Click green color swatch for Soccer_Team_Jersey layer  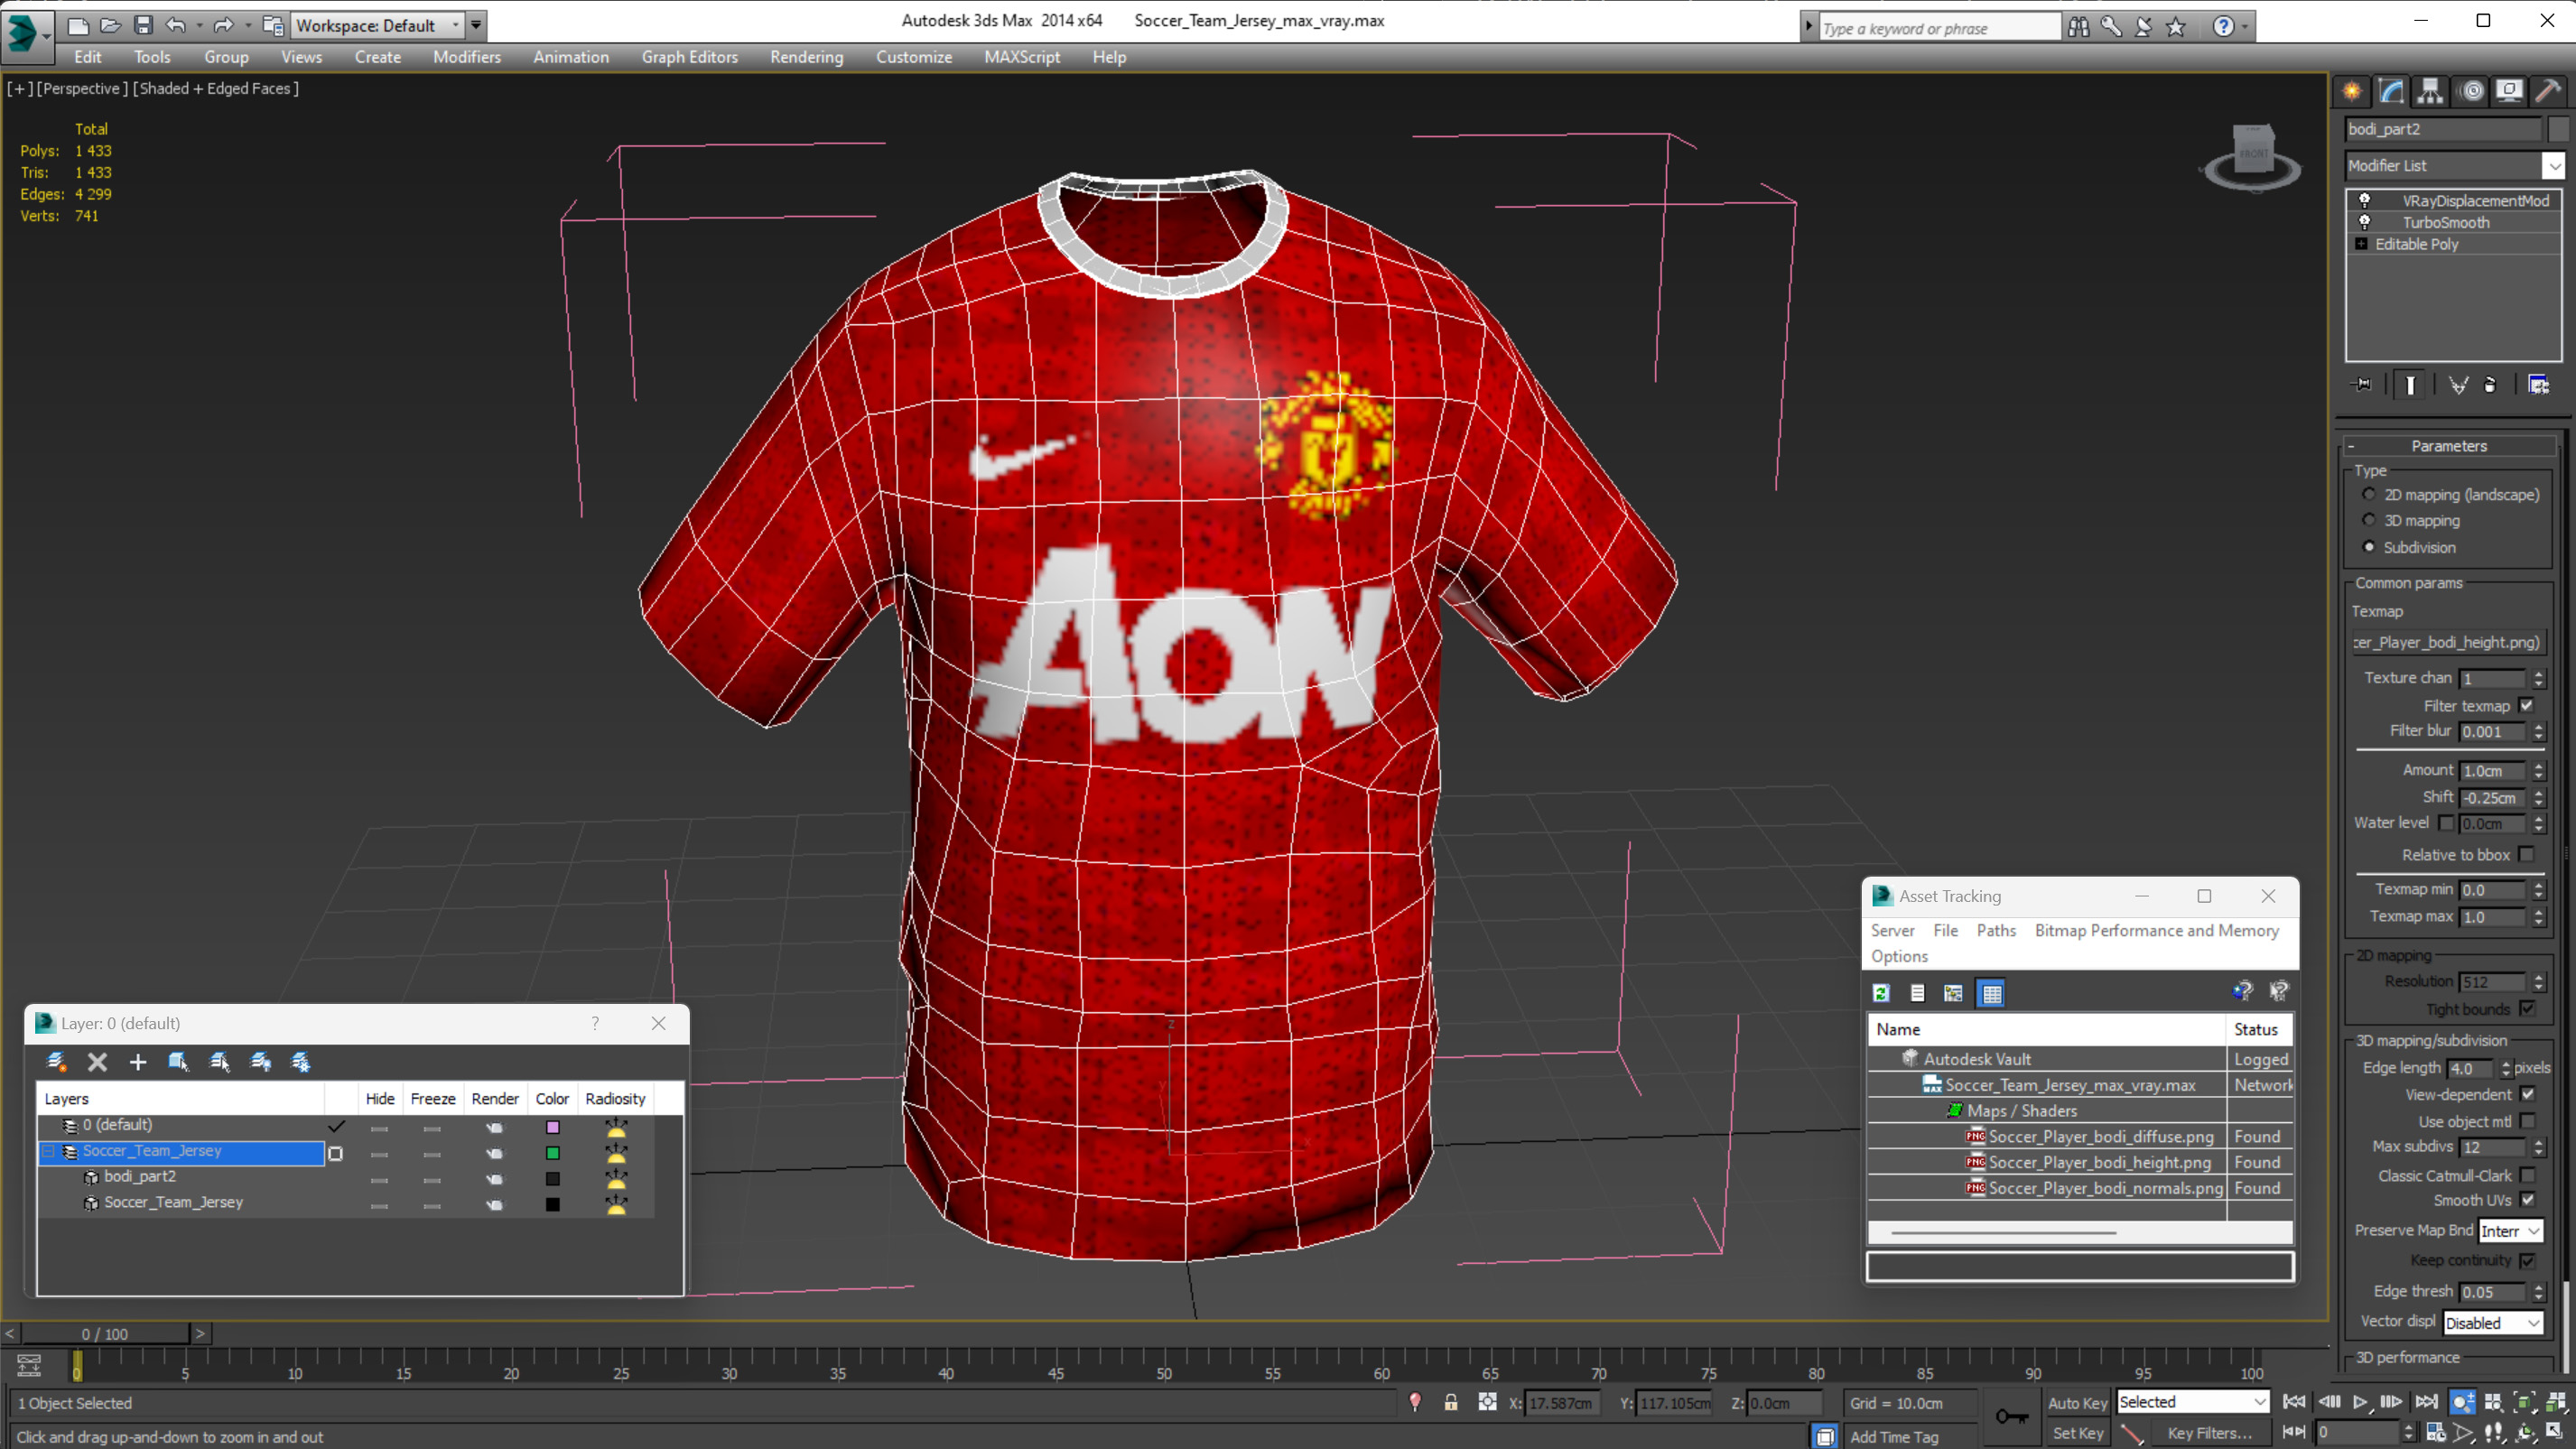pyautogui.click(x=552, y=1153)
